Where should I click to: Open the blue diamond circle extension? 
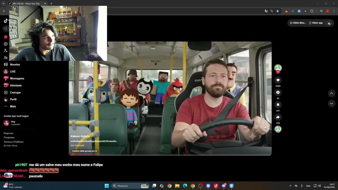(299, 11)
